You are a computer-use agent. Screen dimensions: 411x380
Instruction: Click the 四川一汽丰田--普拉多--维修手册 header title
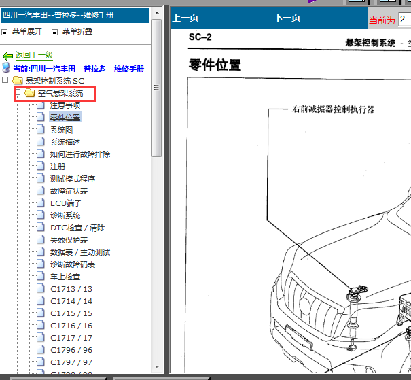click(x=58, y=15)
